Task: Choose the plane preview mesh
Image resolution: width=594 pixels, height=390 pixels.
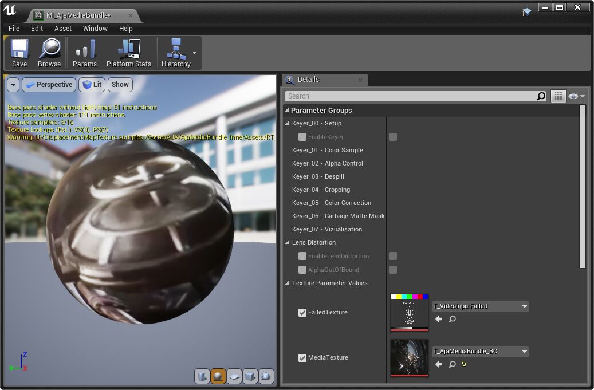Action: [x=234, y=376]
